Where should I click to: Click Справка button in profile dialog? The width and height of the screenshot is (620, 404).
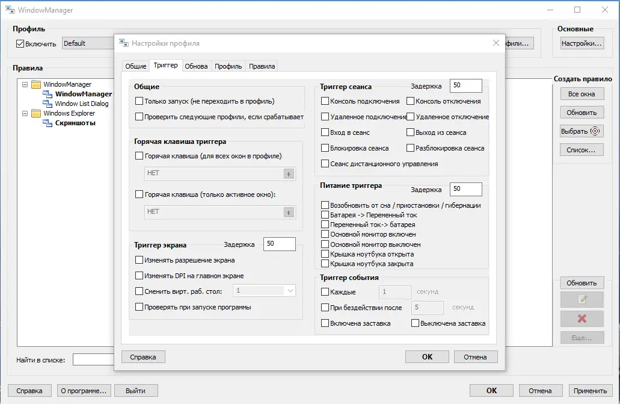143,357
